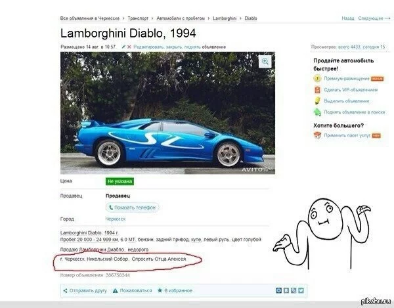Click the red X close-listing icon
Screen dimensions: 394x308
click(129, 47)
